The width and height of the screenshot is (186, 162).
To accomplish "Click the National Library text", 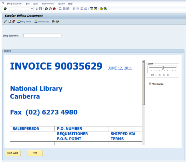I will [x=36, y=88].
